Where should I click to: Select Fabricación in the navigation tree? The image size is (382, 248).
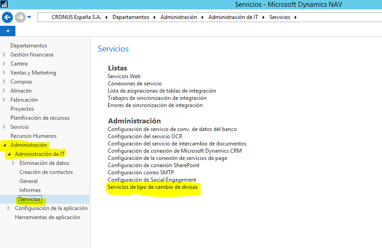[x=24, y=100]
